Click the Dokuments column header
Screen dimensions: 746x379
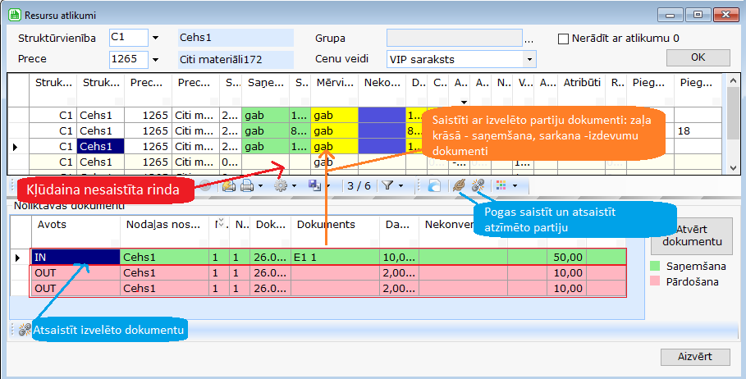336,225
